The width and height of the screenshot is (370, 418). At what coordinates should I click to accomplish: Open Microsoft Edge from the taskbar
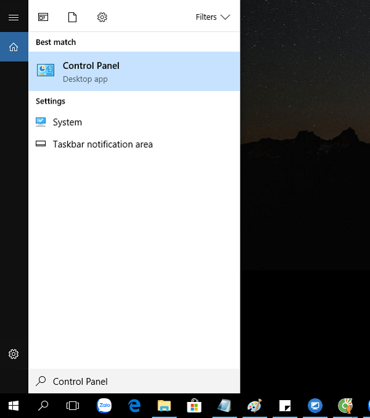(134, 406)
